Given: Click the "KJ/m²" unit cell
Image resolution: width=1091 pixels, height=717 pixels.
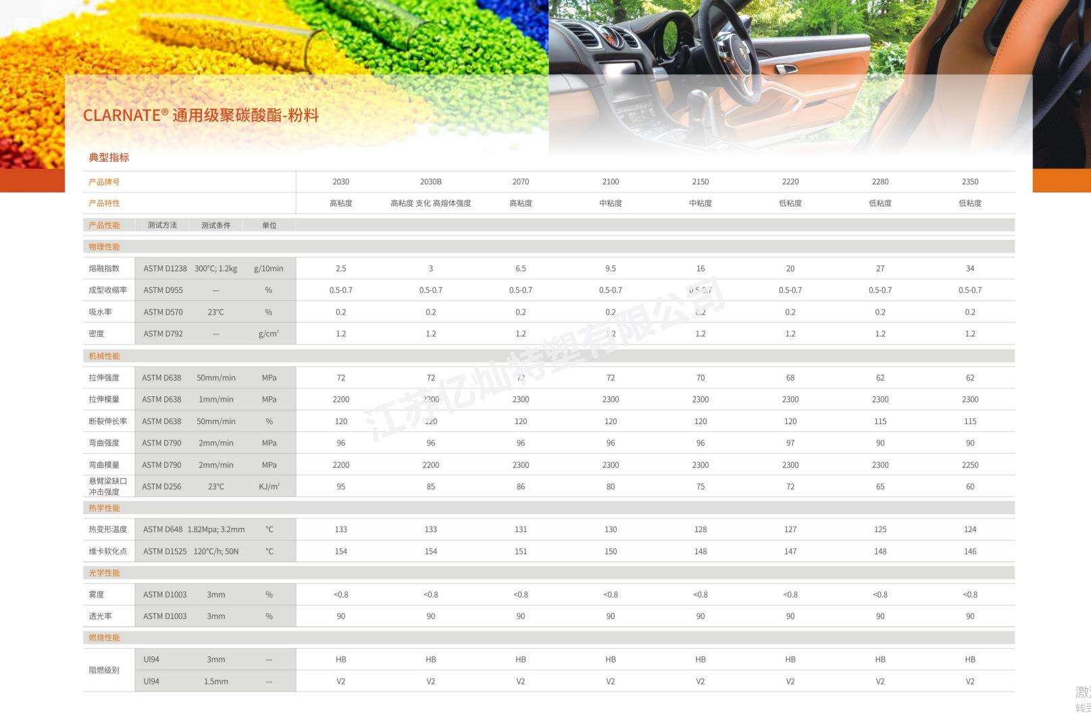Looking at the screenshot, I should pos(269,486).
